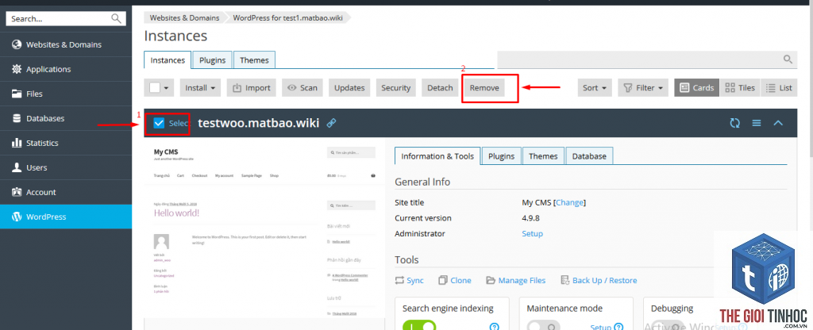Open the select-all dropdown arrow
This screenshot has height=330, width=813.
click(167, 88)
